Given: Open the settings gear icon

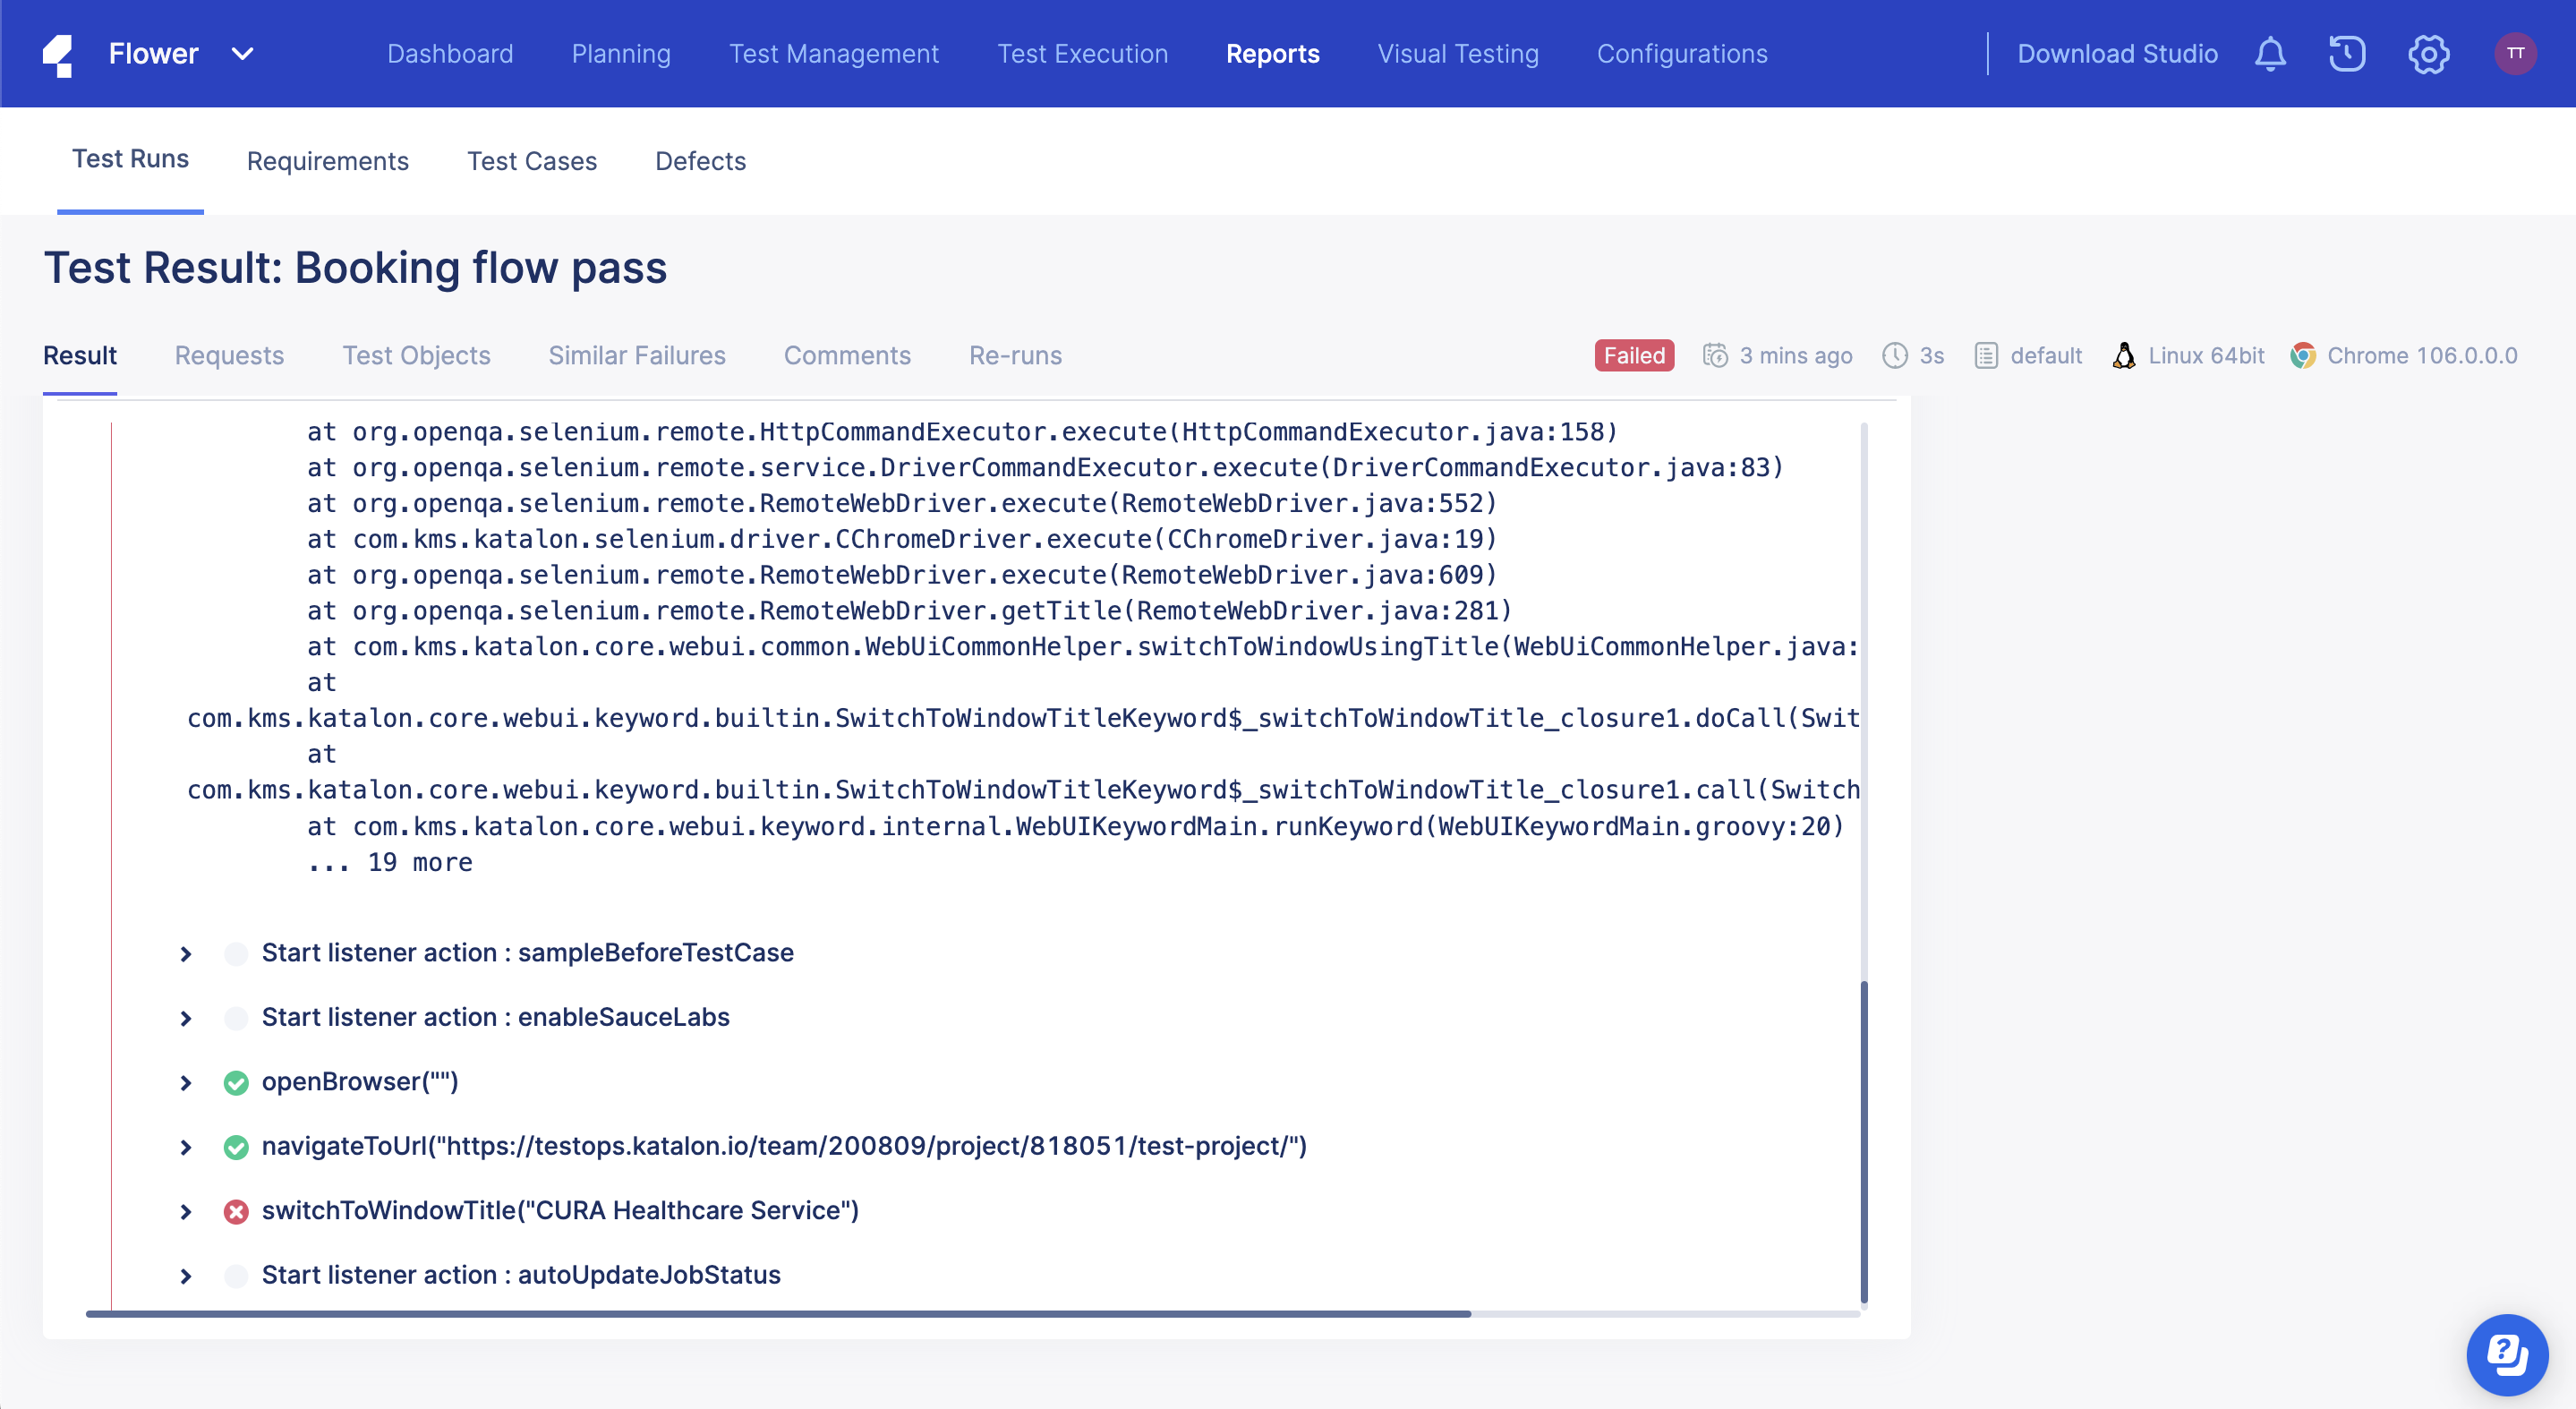Looking at the screenshot, I should [x=2428, y=54].
